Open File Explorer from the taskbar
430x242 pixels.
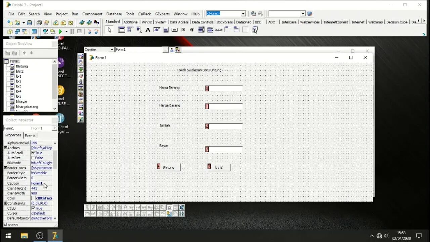click(x=24, y=236)
